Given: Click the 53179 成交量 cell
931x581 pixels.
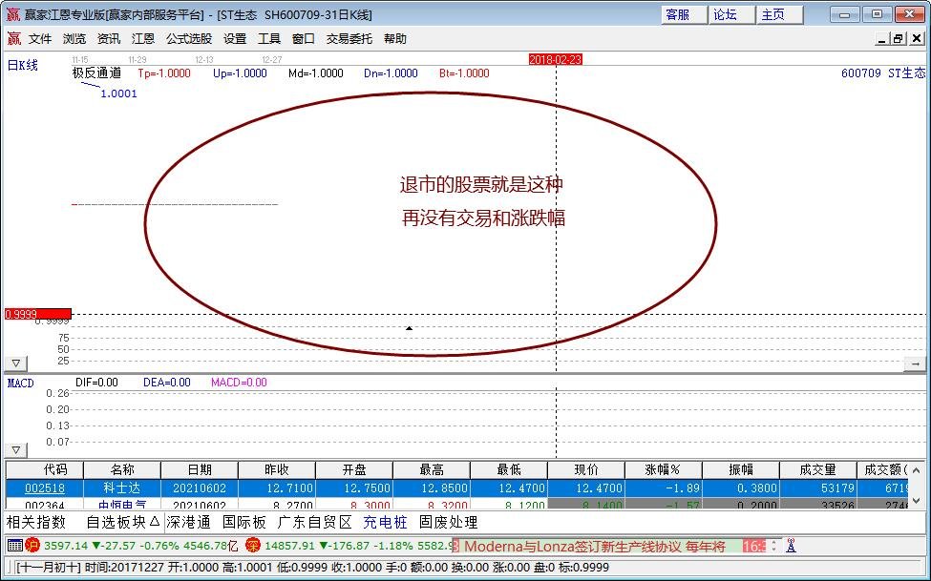Looking at the screenshot, I should (x=817, y=488).
